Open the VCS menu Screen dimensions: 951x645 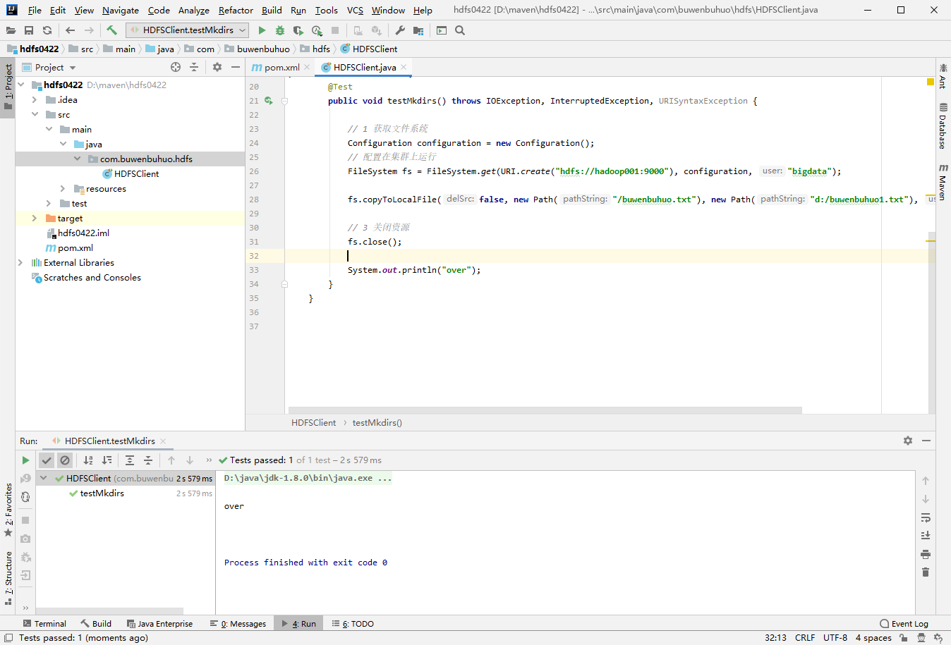pos(356,11)
